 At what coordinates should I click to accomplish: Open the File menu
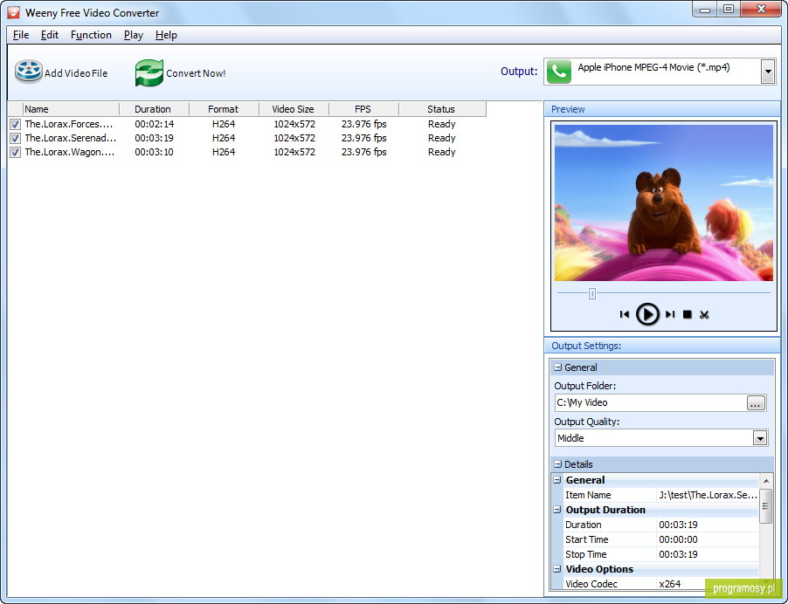pos(21,35)
